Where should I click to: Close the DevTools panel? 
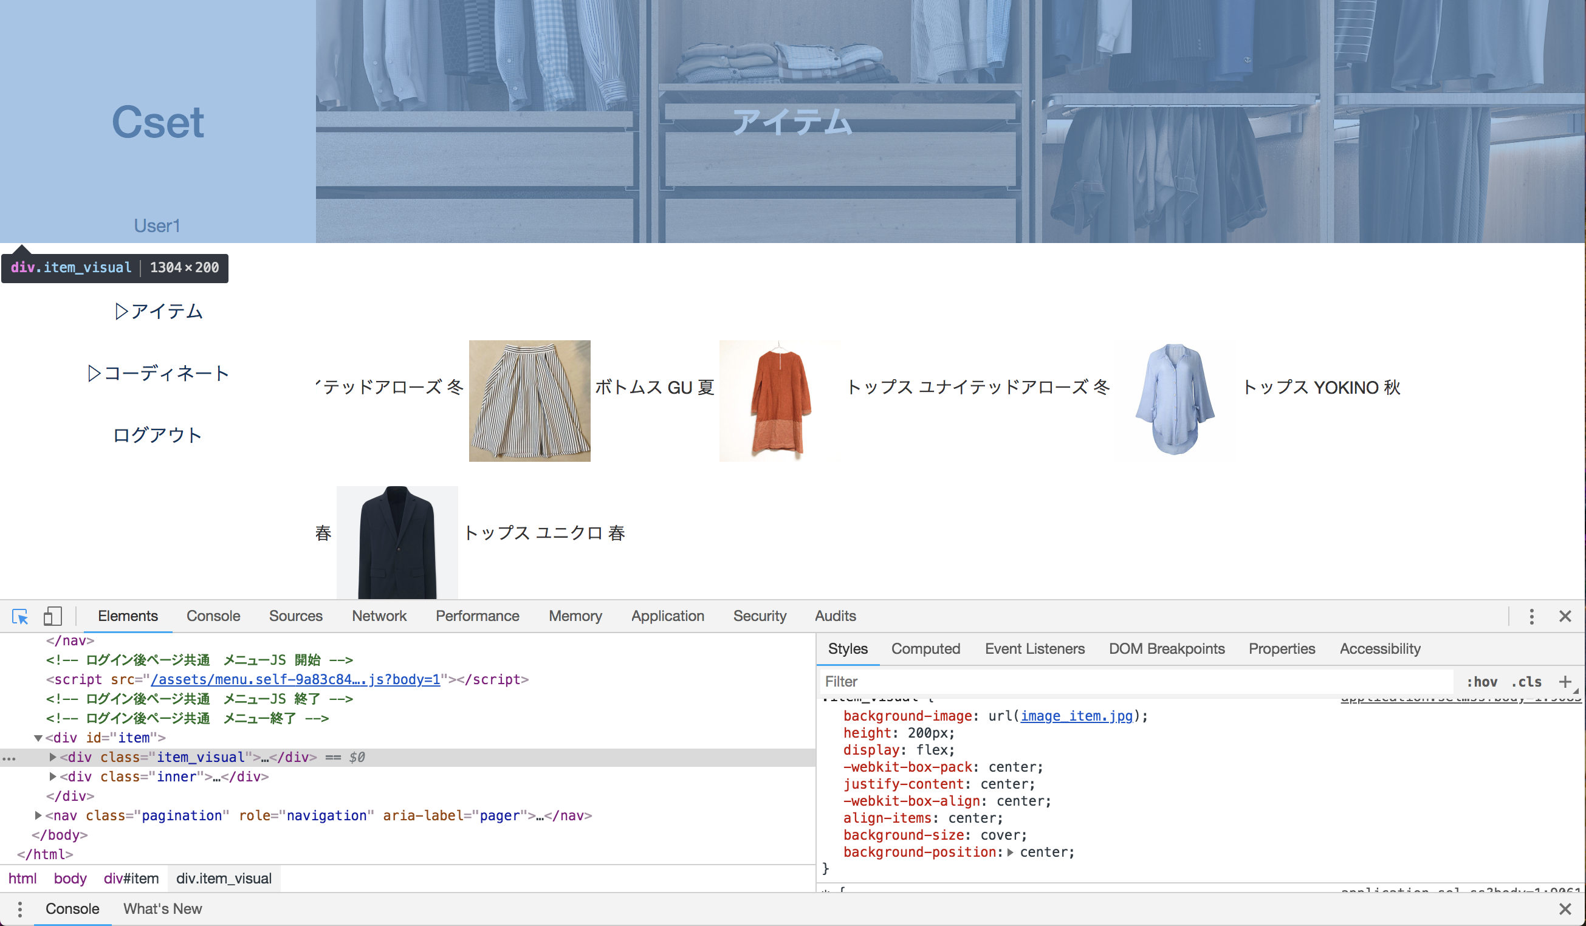(1565, 616)
